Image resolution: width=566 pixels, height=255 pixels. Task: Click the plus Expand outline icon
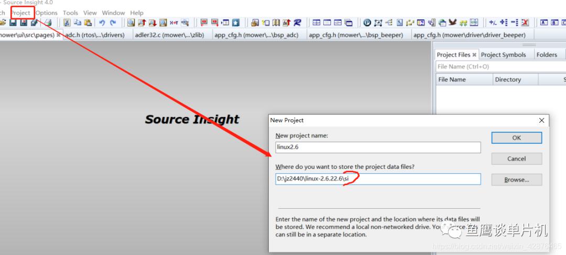(504, 23)
